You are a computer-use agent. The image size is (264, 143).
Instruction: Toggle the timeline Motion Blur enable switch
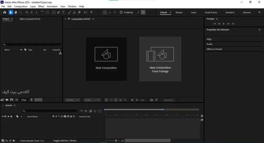point(95,111)
